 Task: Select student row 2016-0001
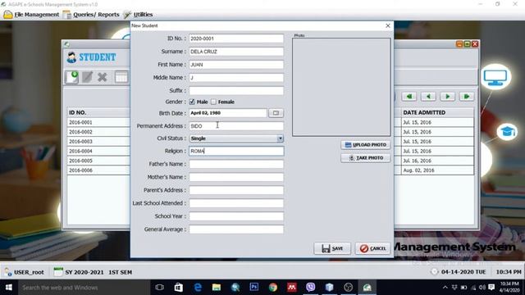pos(98,122)
